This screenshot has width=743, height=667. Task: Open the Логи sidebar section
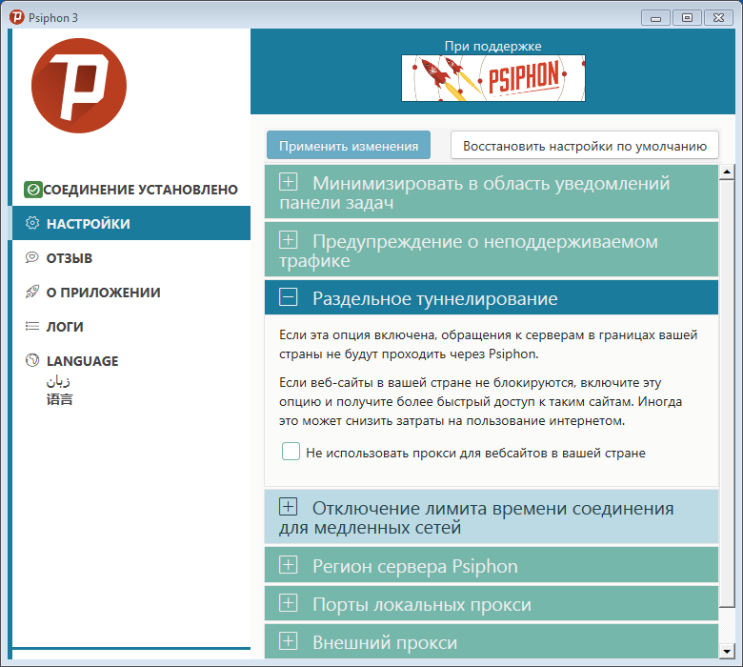pyautogui.click(x=65, y=327)
